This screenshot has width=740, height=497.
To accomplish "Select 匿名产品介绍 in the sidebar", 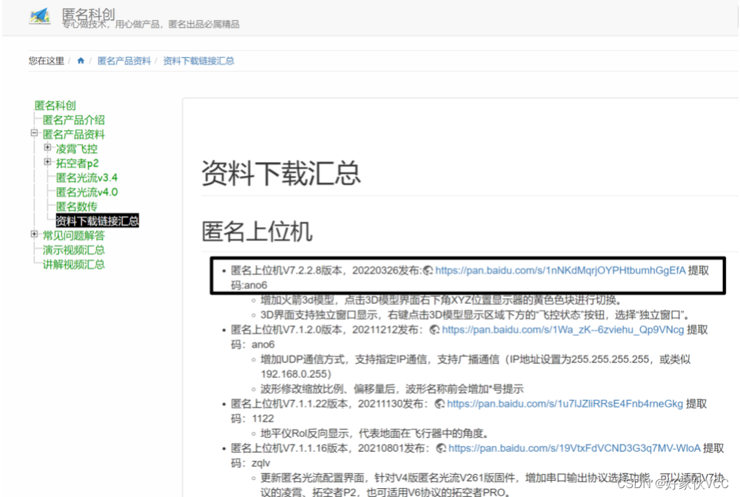I will coord(75,119).
